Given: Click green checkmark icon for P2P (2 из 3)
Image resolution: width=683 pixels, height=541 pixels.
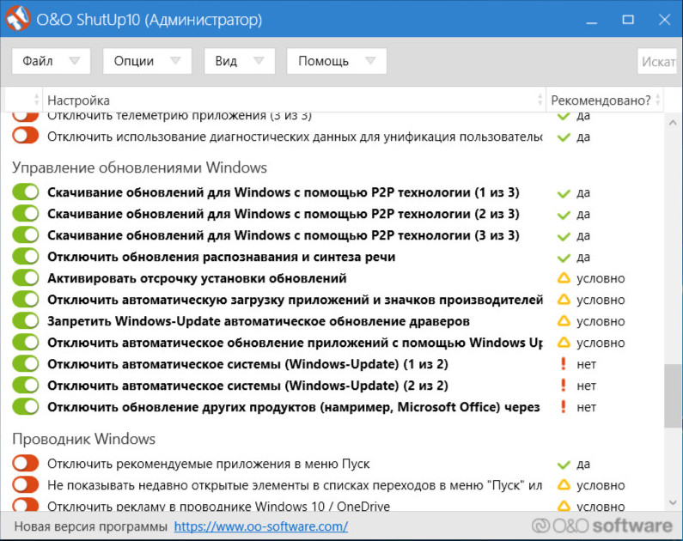Looking at the screenshot, I should click(564, 215).
